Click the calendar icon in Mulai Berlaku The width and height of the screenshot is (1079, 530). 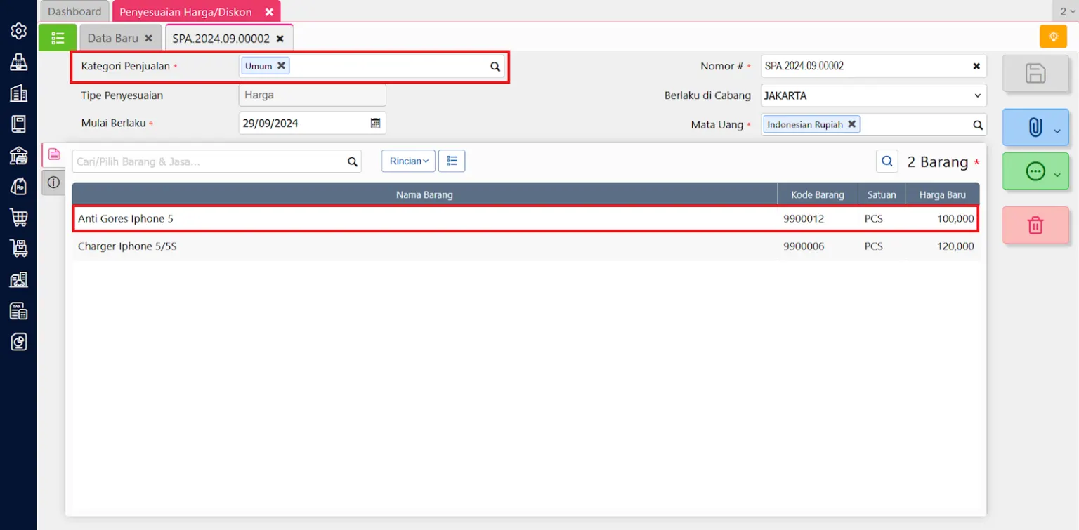pos(375,123)
